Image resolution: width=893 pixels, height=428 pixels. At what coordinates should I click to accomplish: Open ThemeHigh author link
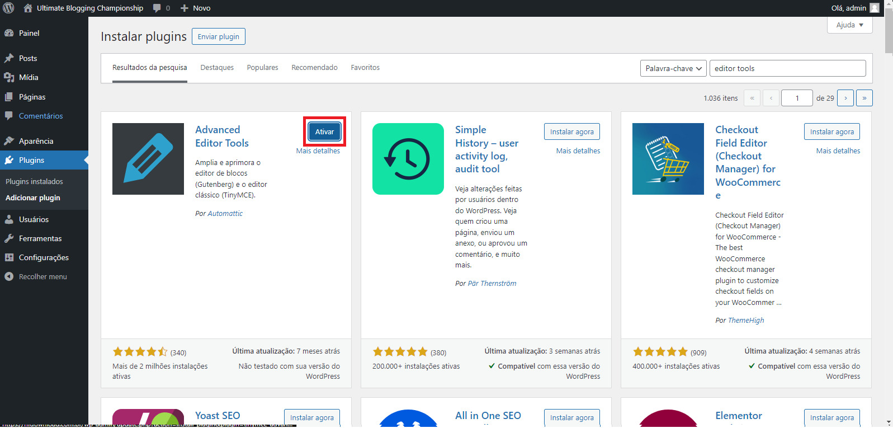(x=746, y=321)
